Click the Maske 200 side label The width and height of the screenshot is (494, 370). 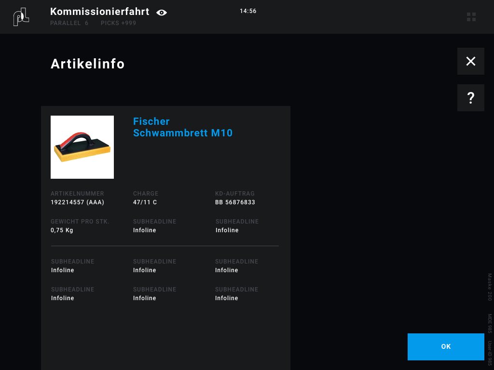point(490,287)
